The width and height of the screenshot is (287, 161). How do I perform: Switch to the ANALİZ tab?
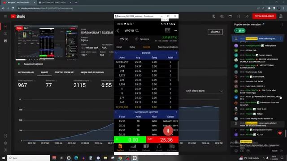44,72
